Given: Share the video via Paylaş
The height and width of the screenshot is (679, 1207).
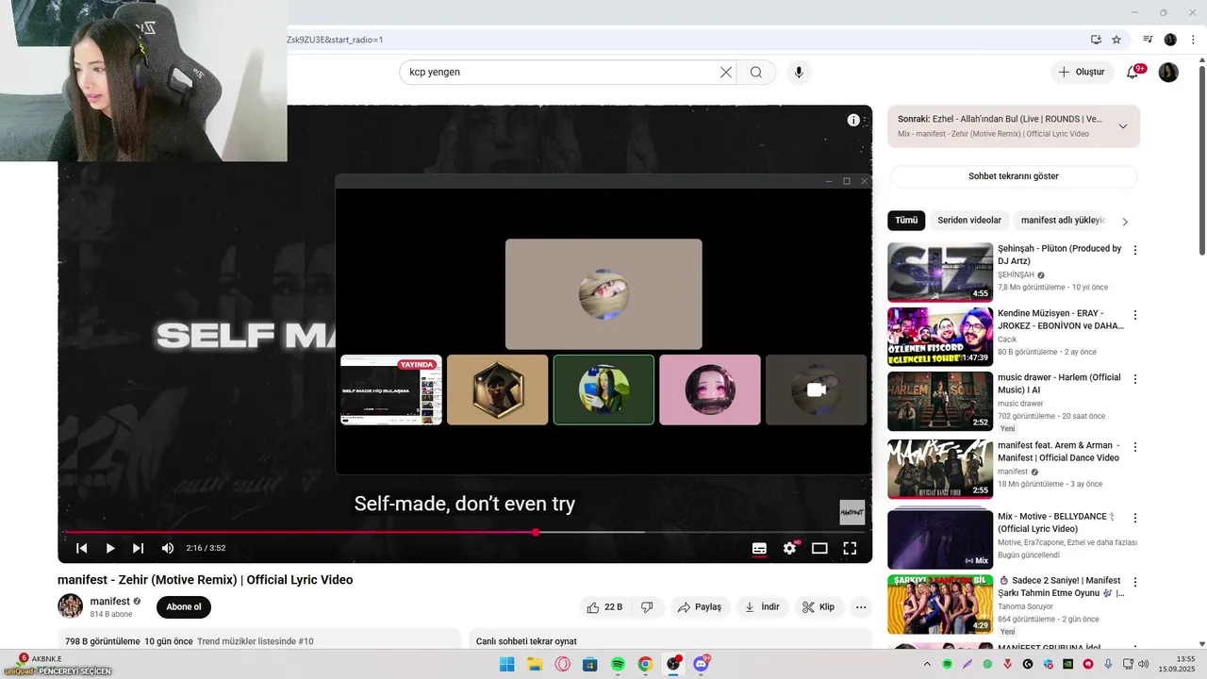Looking at the screenshot, I should click(700, 607).
